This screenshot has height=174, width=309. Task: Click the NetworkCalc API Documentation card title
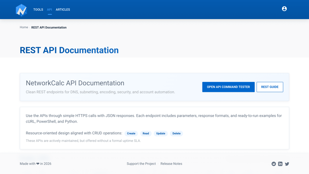point(75,83)
